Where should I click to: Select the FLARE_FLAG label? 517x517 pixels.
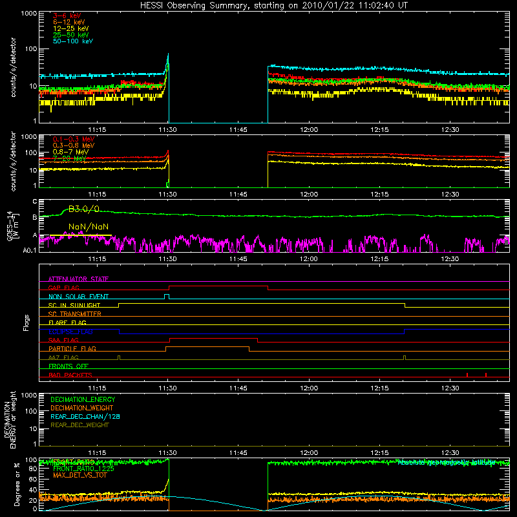pos(67,322)
